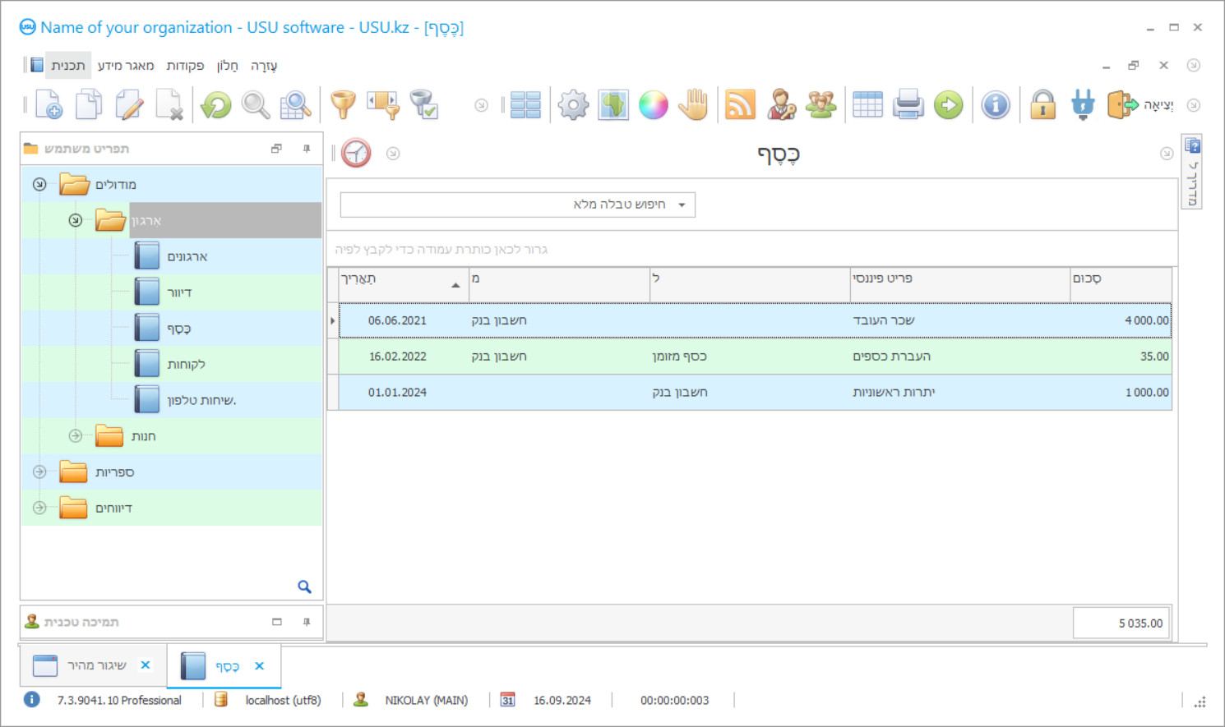Click the red clock icon above table
Image resolution: width=1225 pixels, height=727 pixels.
click(x=356, y=154)
